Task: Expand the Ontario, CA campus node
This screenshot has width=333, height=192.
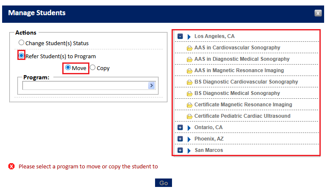Action: tap(180, 127)
